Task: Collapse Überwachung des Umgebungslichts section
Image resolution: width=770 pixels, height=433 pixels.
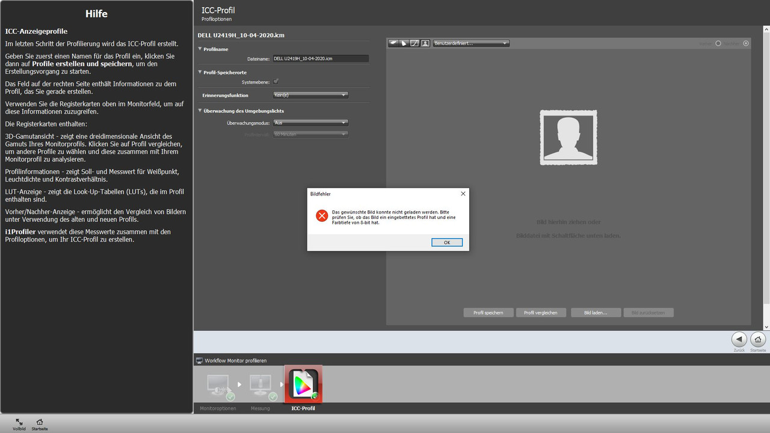Action: coord(200,111)
